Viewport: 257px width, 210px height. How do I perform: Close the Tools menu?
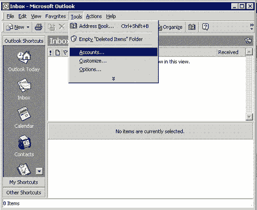click(x=76, y=17)
